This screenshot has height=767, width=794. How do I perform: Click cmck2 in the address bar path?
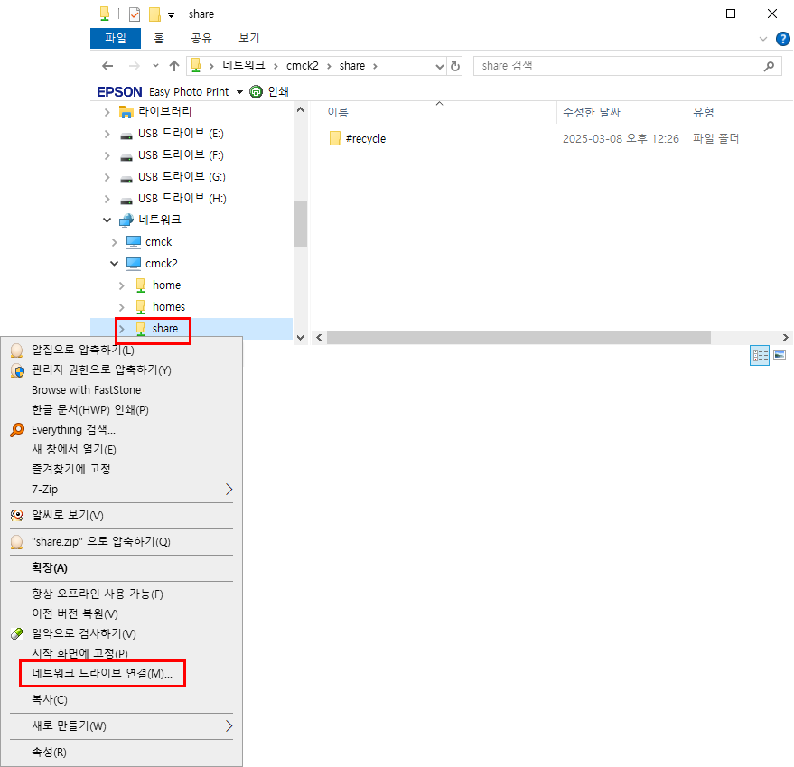point(303,65)
